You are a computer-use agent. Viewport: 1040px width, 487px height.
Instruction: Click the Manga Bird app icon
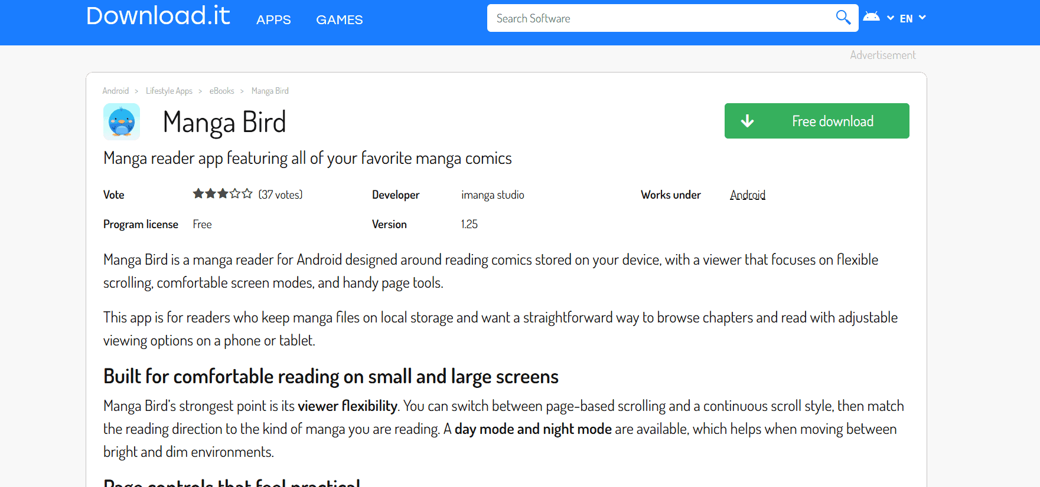[122, 121]
